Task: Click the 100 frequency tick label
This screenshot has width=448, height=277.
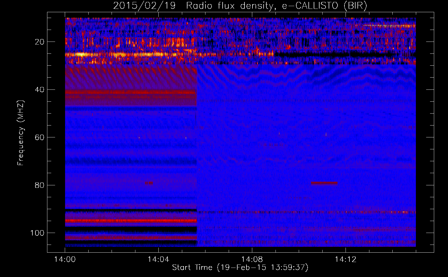Action: pyautogui.click(x=37, y=233)
